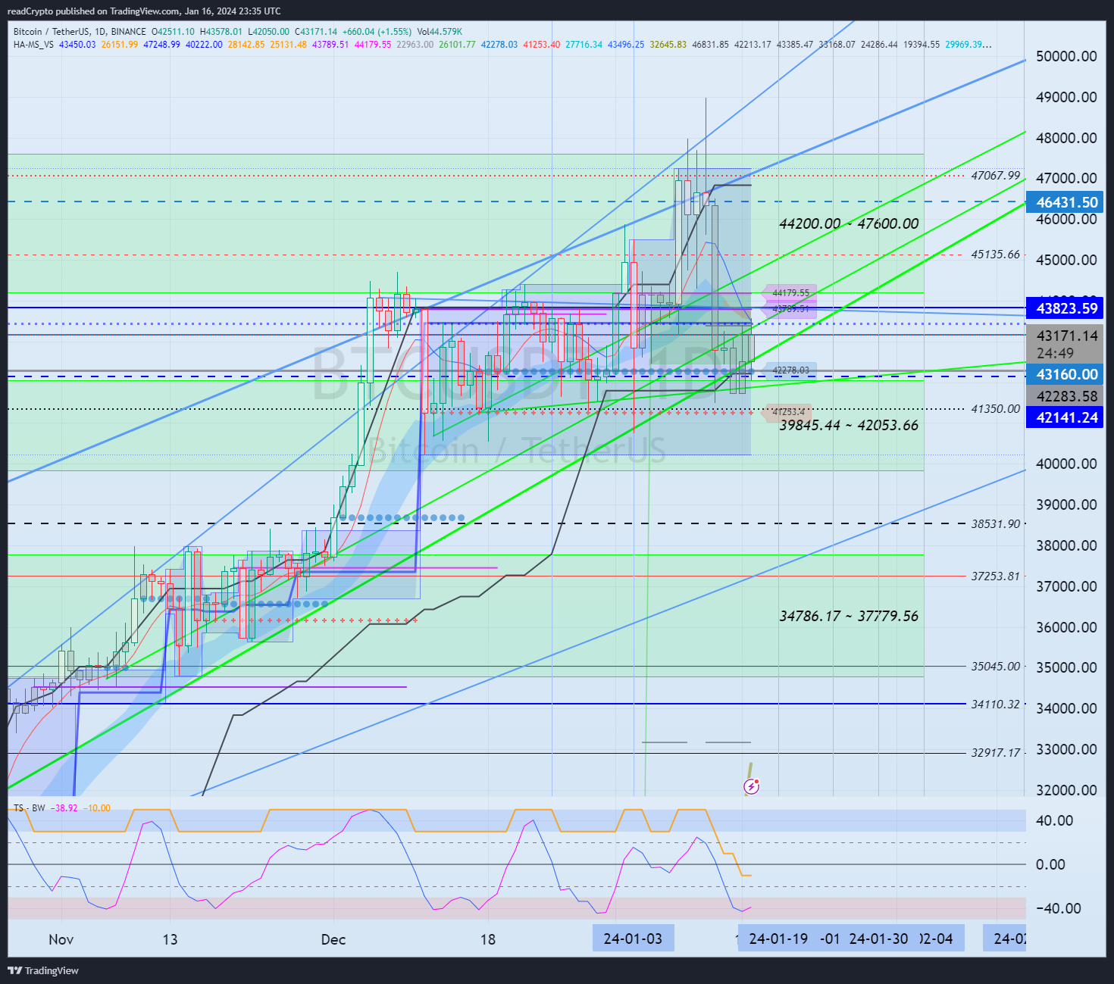Click the small 44179.55 line label
Screen dimensions: 1114x984
click(x=791, y=292)
